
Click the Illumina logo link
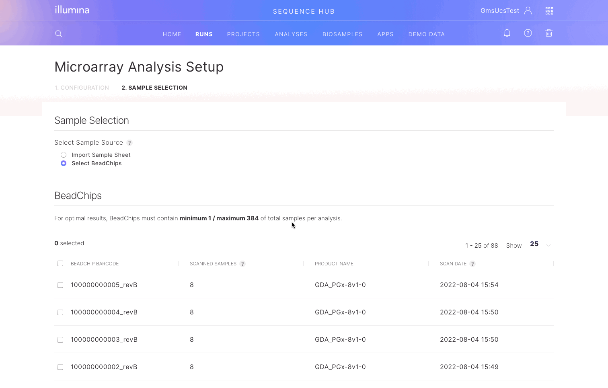pyautogui.click(x=72, y=10)
